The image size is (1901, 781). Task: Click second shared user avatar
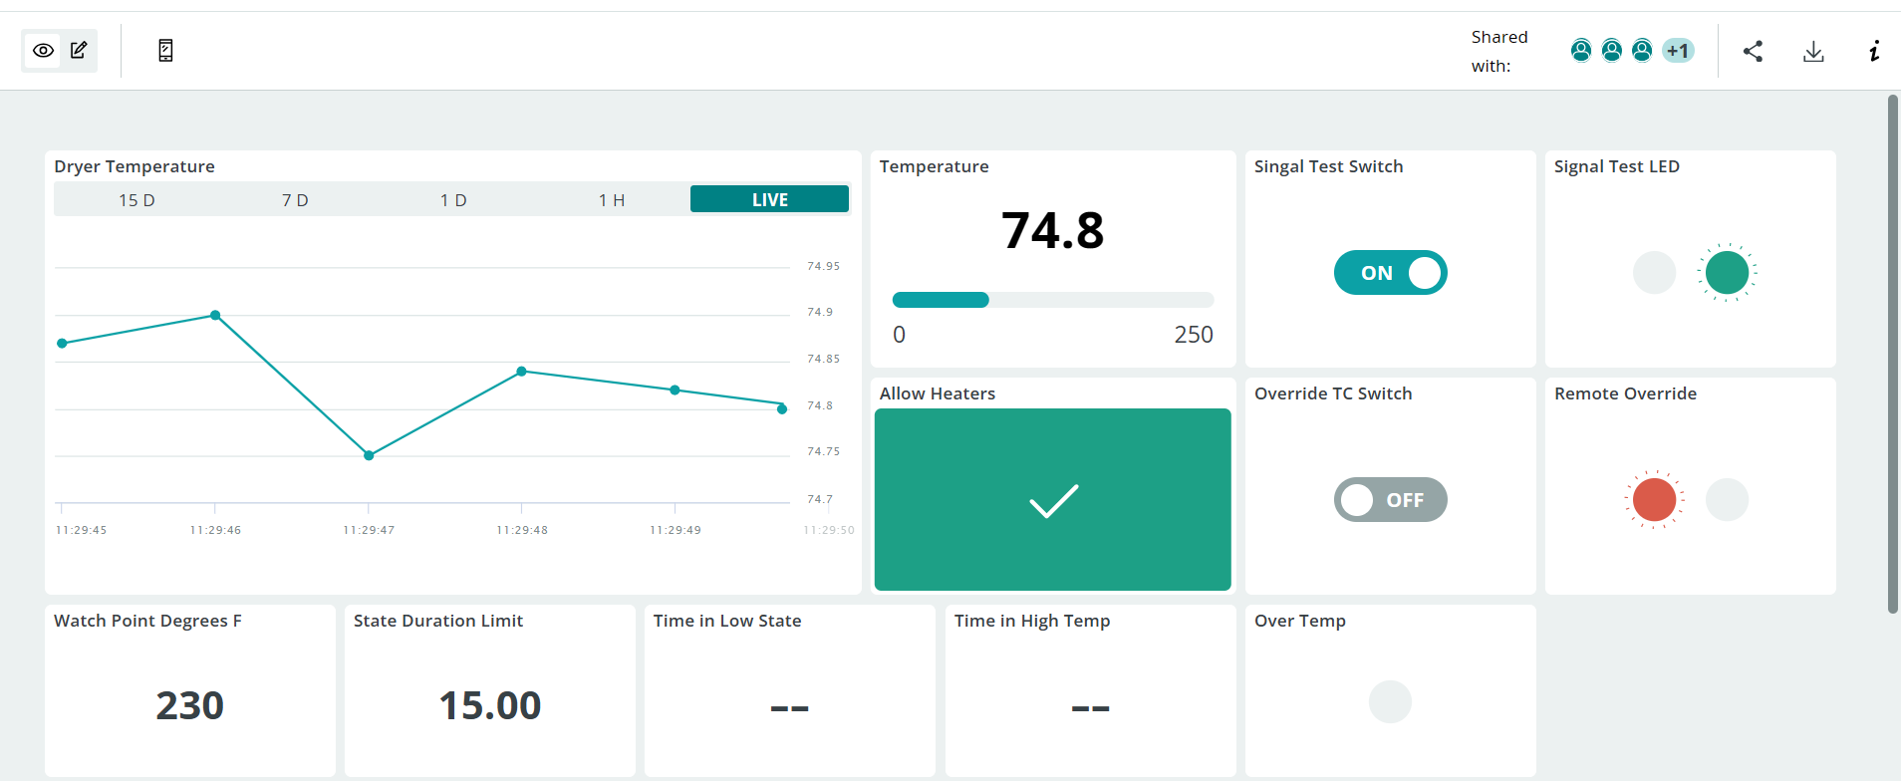[1612, 51]
